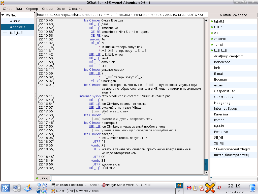Select E-mail in user list
258x194 pixels.
234,74
